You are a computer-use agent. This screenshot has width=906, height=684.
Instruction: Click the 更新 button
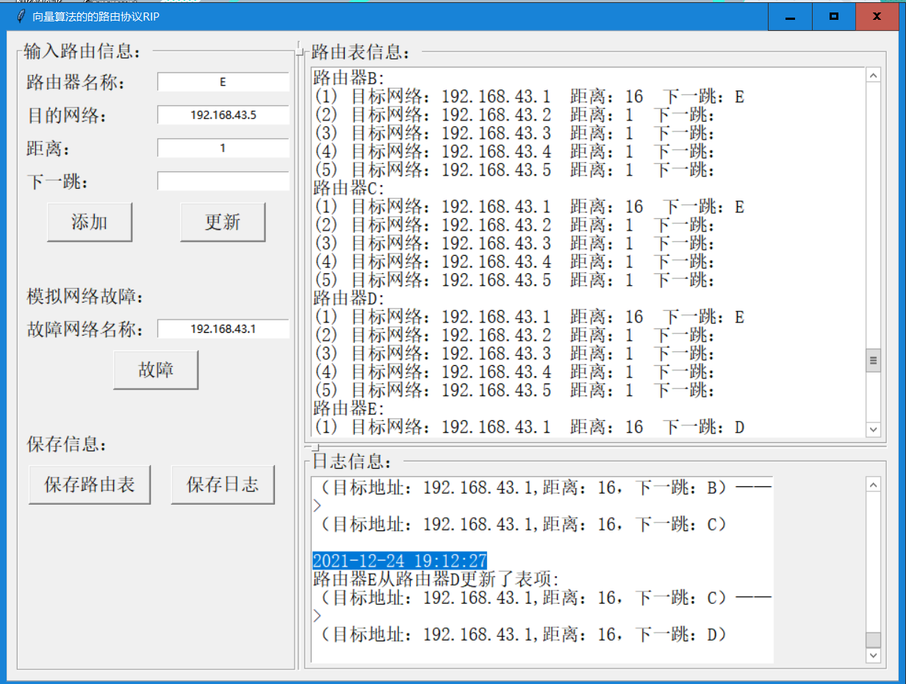(x=223, y=223)
